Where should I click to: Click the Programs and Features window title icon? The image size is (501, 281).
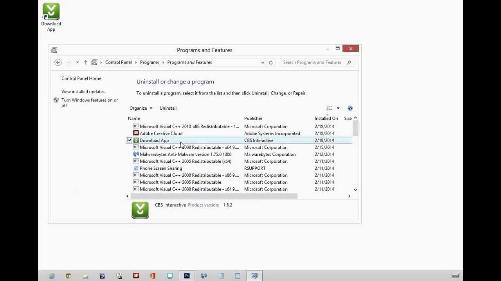tap(54, 50)
